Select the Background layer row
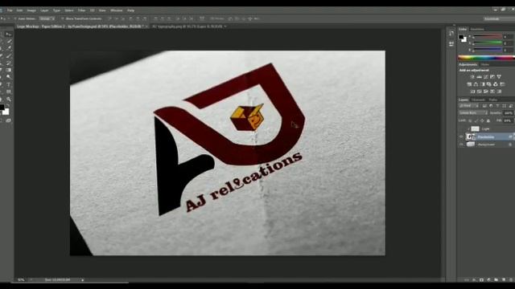 point(486,144)
